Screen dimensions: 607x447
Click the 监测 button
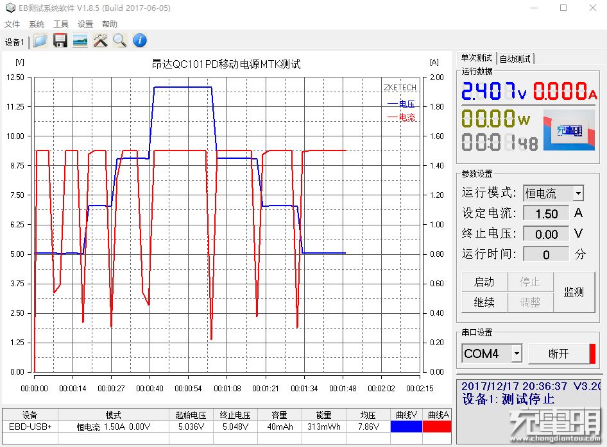click(574, 292)
